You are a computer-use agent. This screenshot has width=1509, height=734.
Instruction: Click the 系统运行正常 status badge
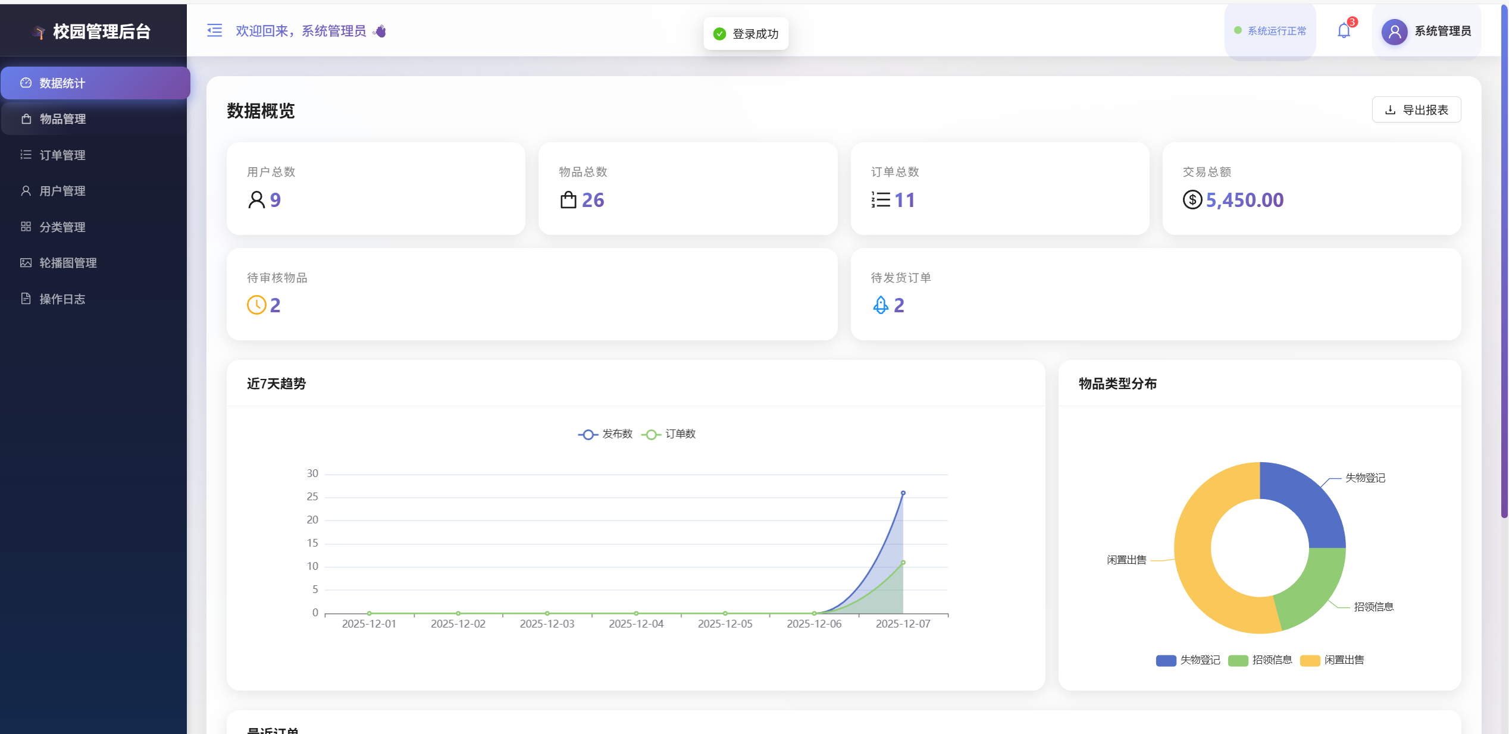1270,31
